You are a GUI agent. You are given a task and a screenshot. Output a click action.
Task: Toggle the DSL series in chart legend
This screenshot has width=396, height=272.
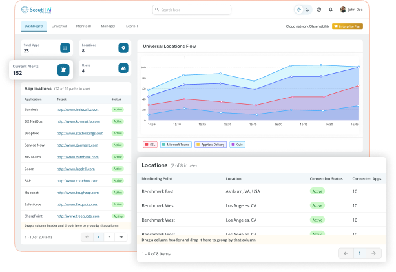[x=150, y=145]
